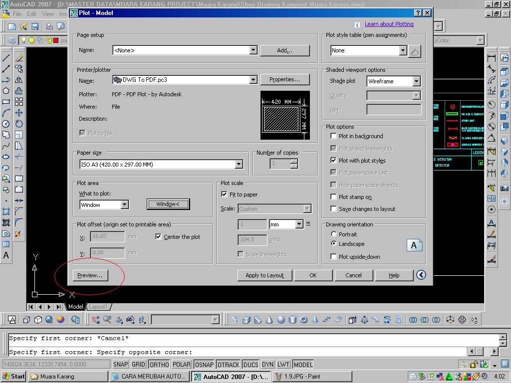This screenshot has height=383, width=511.
Task: Select Landscape orientation radio button
Action: [x=334, y=243]
